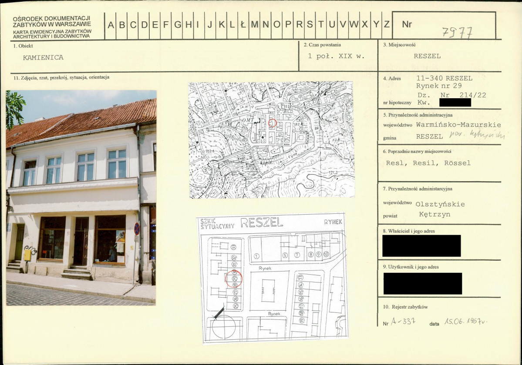Open the Szkic sytuacyjny Rynek sketch

pyautogui.click(x=272, y=279)
